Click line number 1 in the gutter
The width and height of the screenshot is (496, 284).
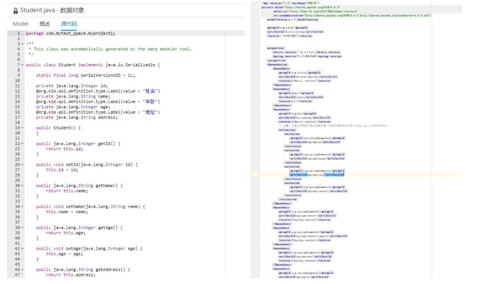pyautogui.click(x=18, y=33)
